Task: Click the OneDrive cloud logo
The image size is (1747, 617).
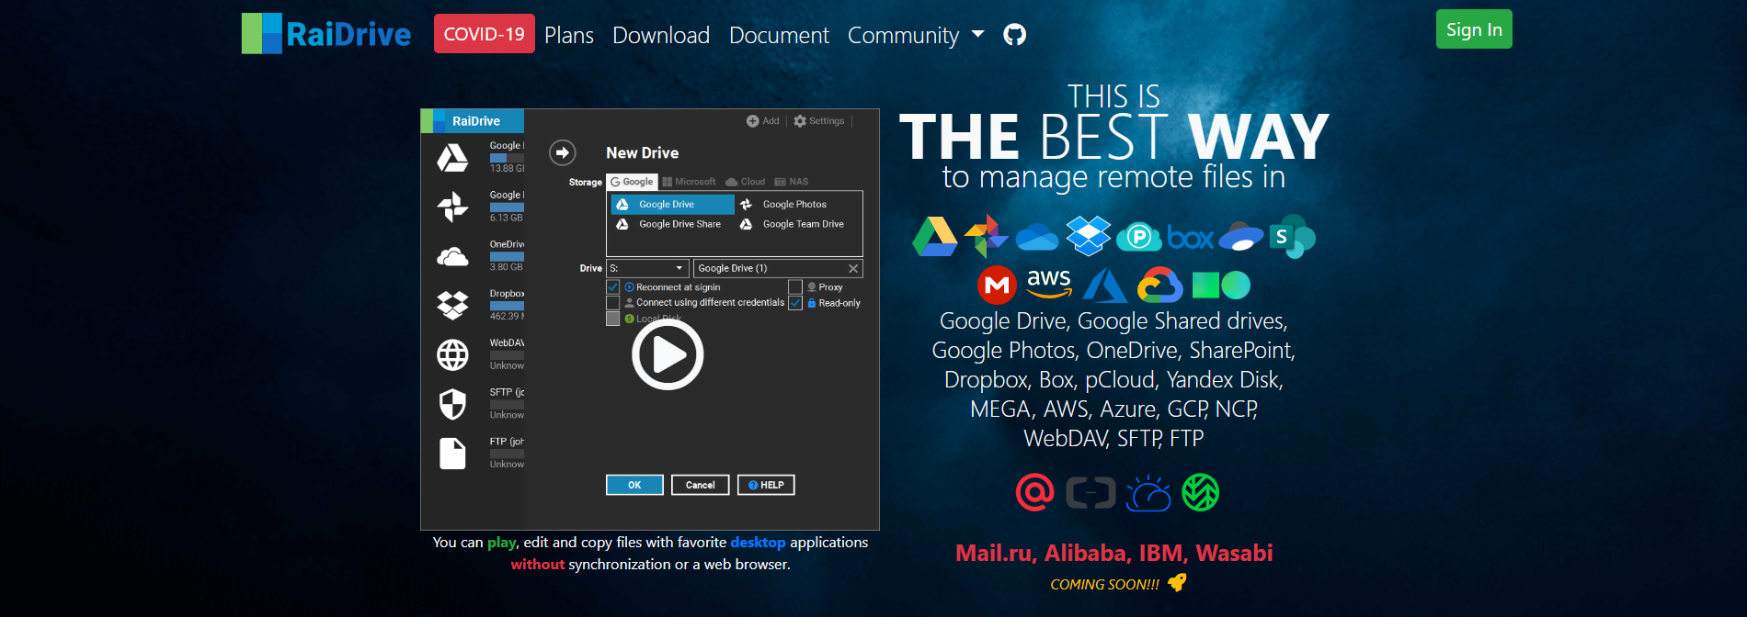Action: pos(1037,238)
